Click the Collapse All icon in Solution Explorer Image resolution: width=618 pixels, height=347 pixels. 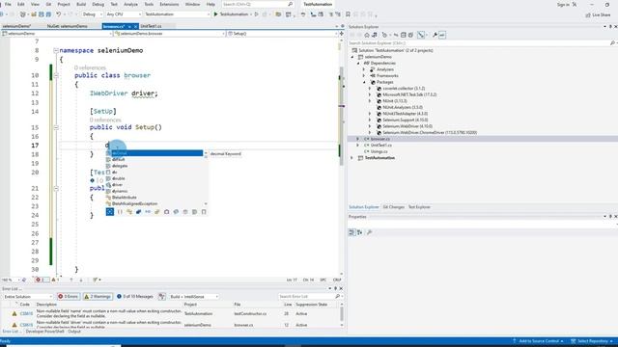coord(403,35)
